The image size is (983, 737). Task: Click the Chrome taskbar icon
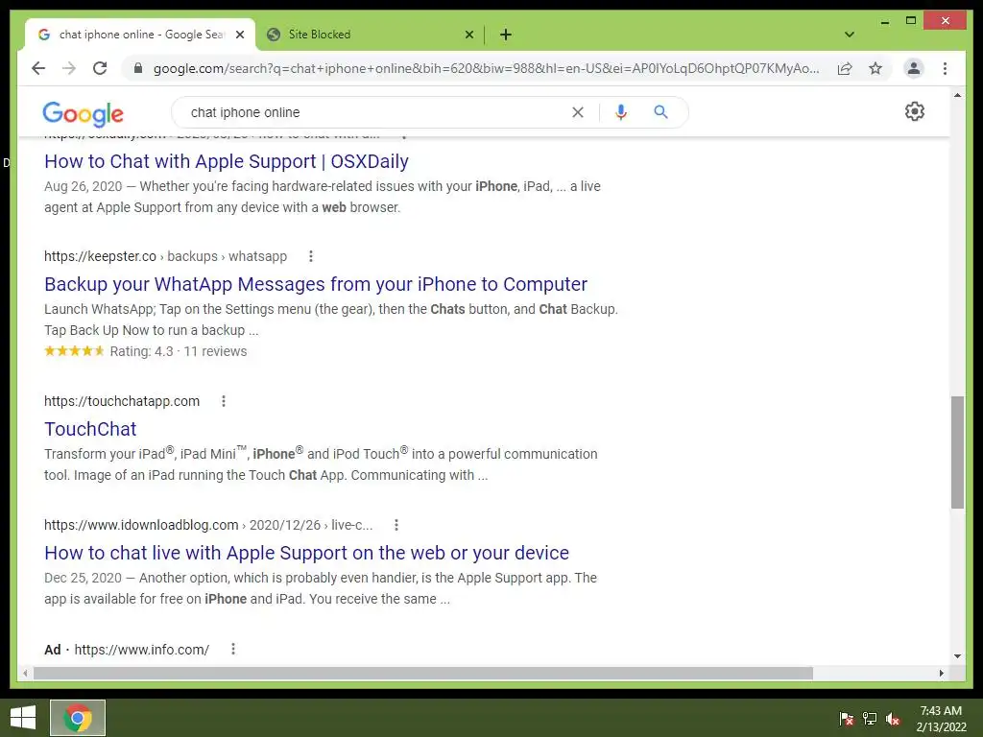pyautogui.click(x=78, y=718)
